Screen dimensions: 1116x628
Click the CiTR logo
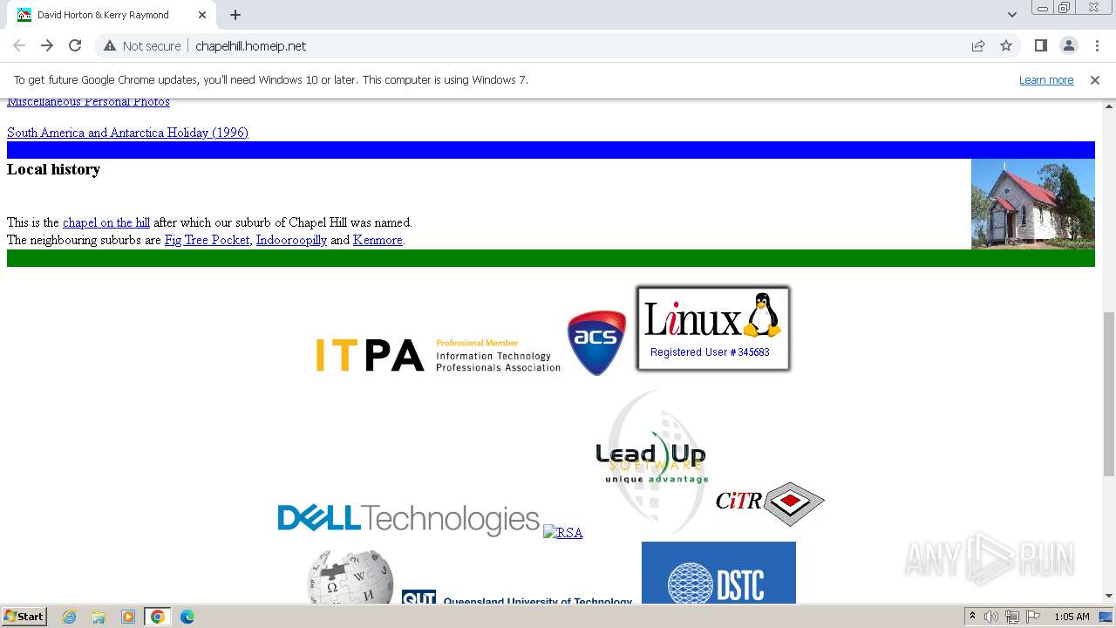tap(770, 503)
